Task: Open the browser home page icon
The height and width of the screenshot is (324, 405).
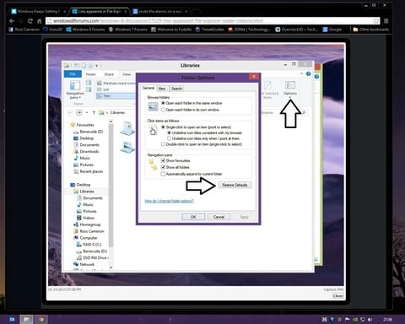Action: (40, 21)
